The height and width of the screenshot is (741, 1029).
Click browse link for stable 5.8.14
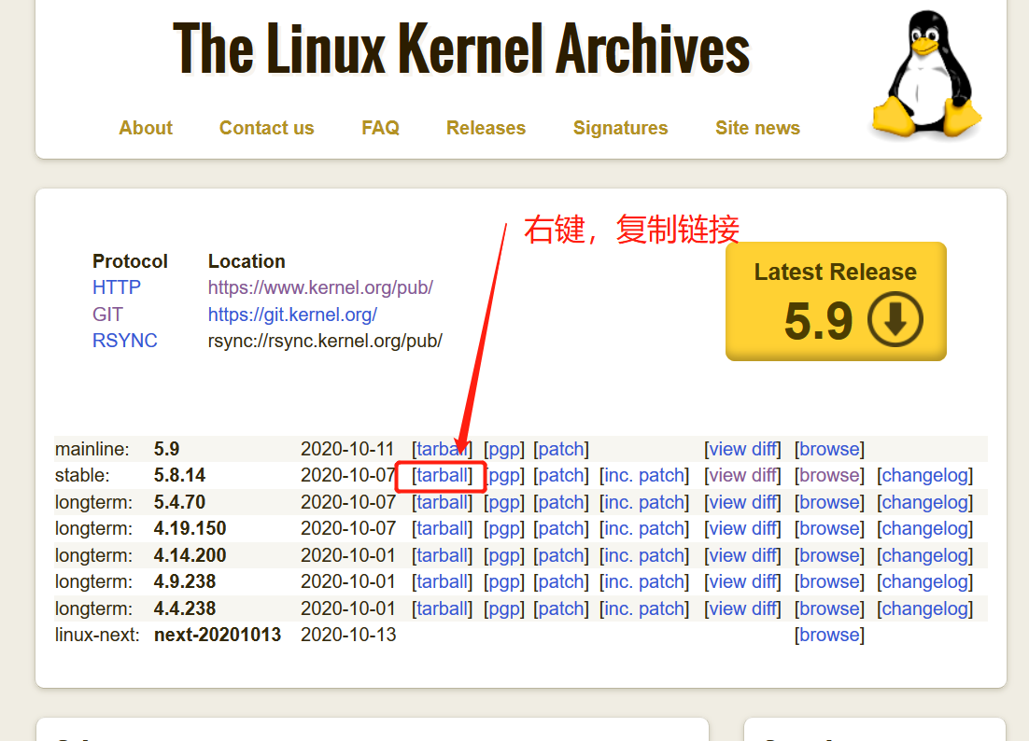pyautogui.click(x=829, y=475)
